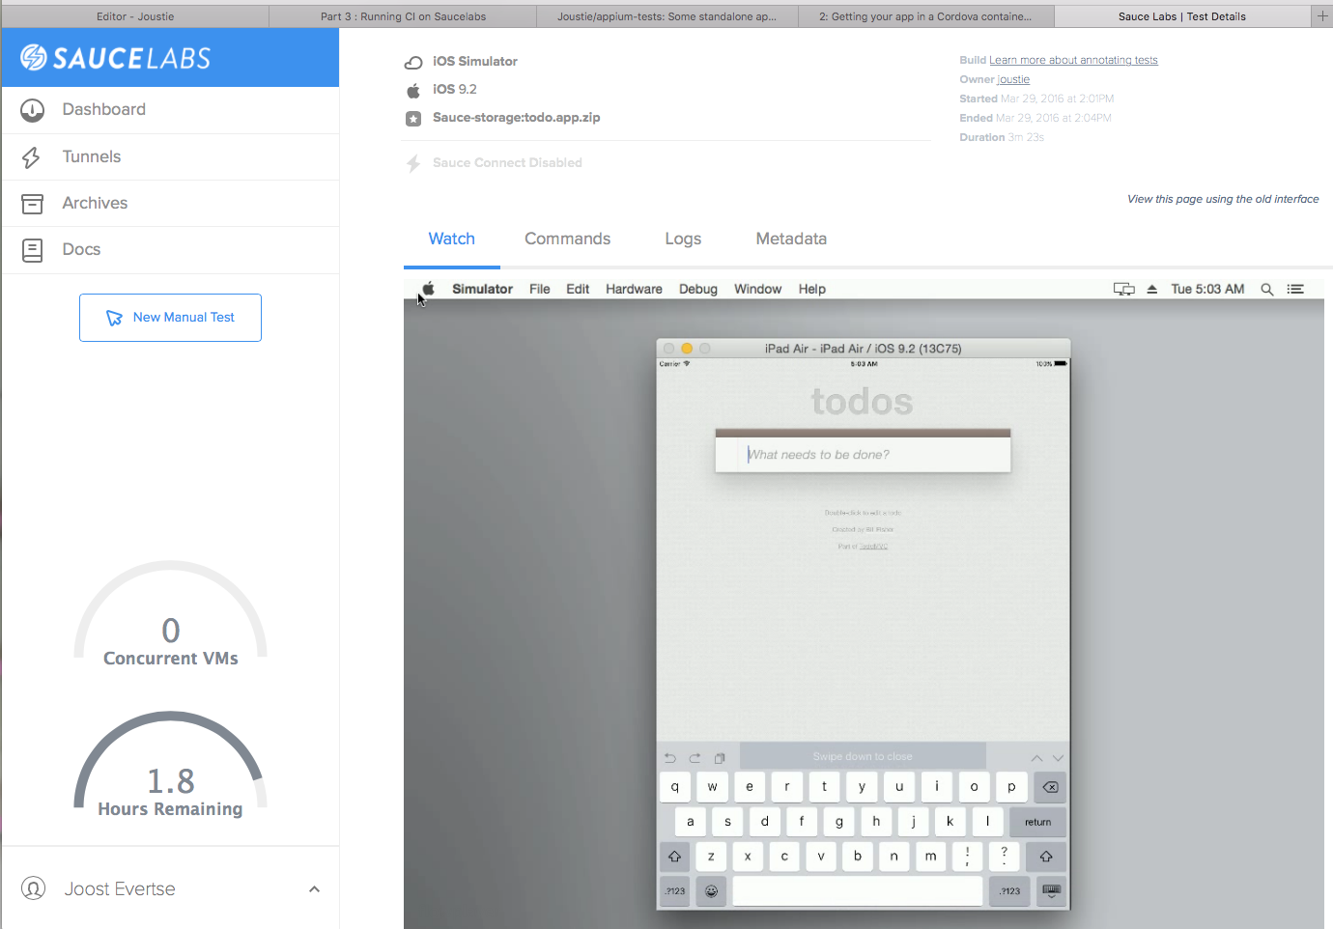Click the Dashboard gauge icon in sidebar
The image size is (1333, 929).
tap(32, 110)
